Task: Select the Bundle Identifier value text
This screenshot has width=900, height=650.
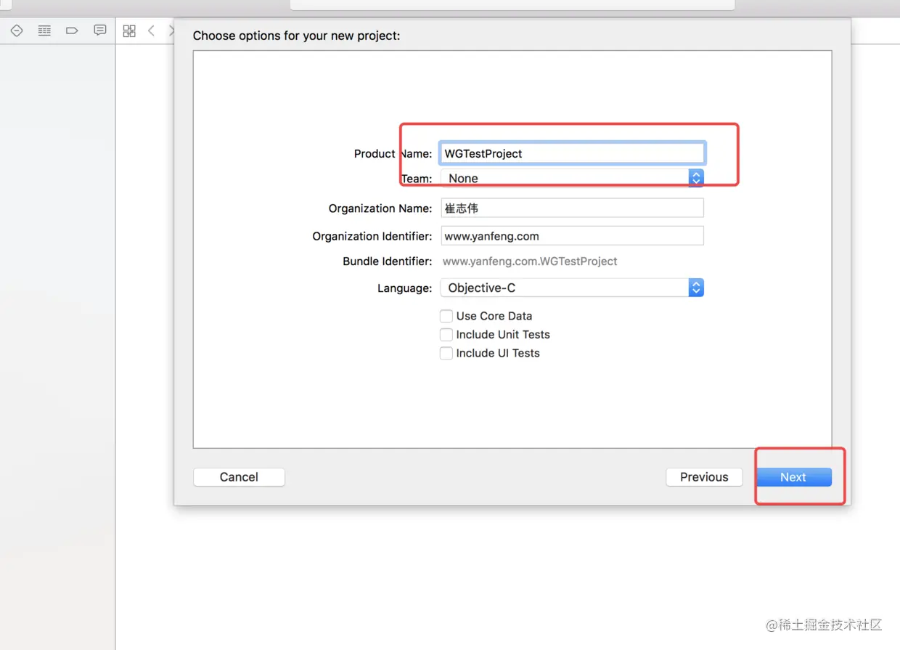Action: click(x=530, y=261)
